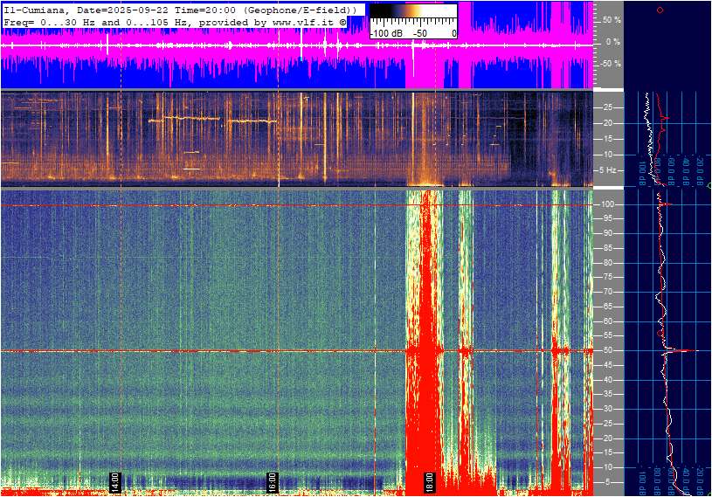Click the 20 label on geophone frequency axis
This screenshot has height=497, width=712.
coord(607,123)
